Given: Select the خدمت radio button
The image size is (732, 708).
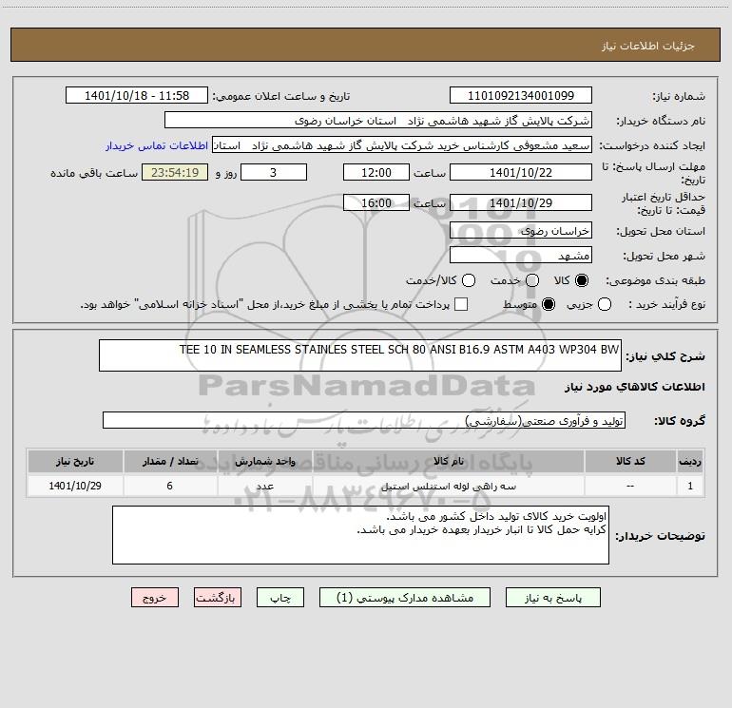Looking at the screenshot, I should point(532,280).
